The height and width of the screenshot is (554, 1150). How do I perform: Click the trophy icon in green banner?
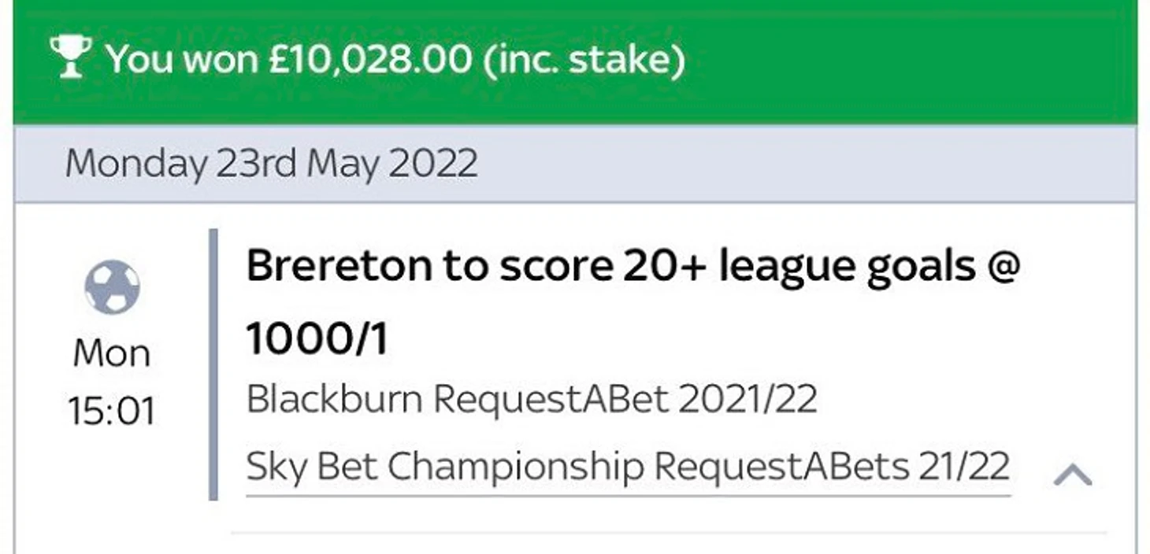(x=71, y=57)
